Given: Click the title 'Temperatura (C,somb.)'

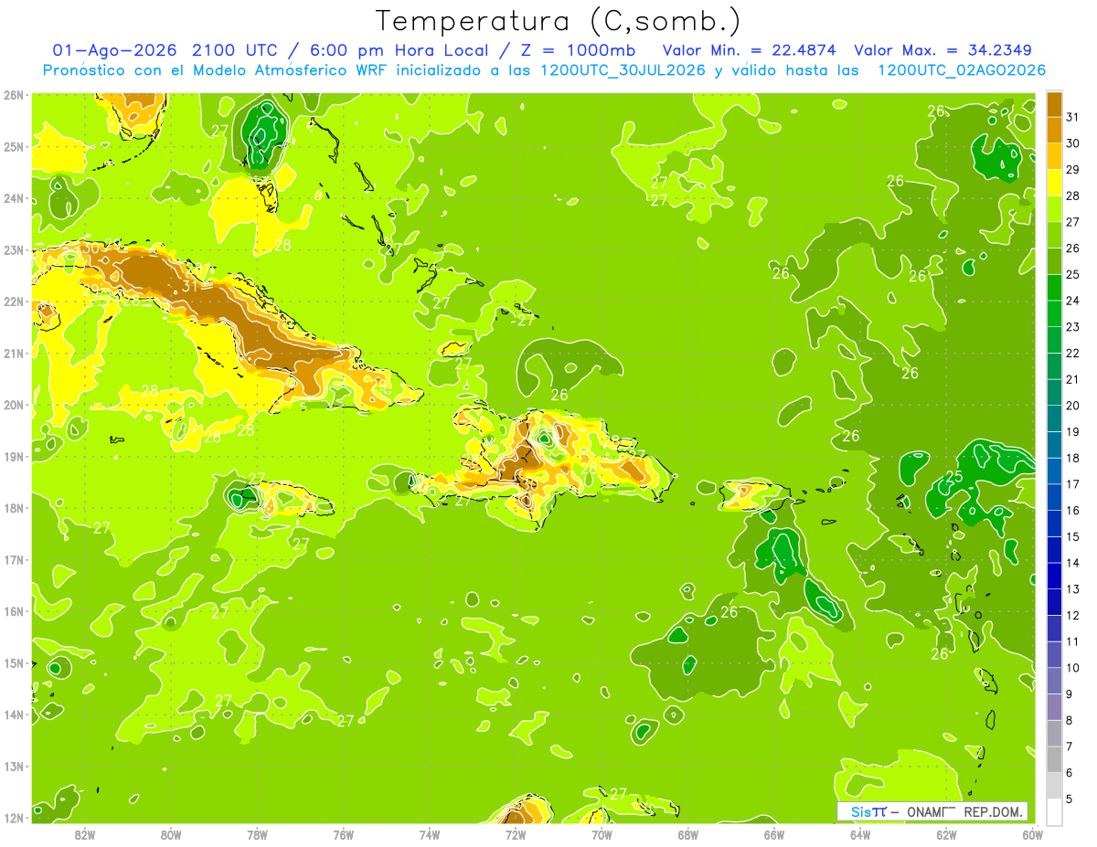Looking at the screenshot, I should tap(559, 21).
